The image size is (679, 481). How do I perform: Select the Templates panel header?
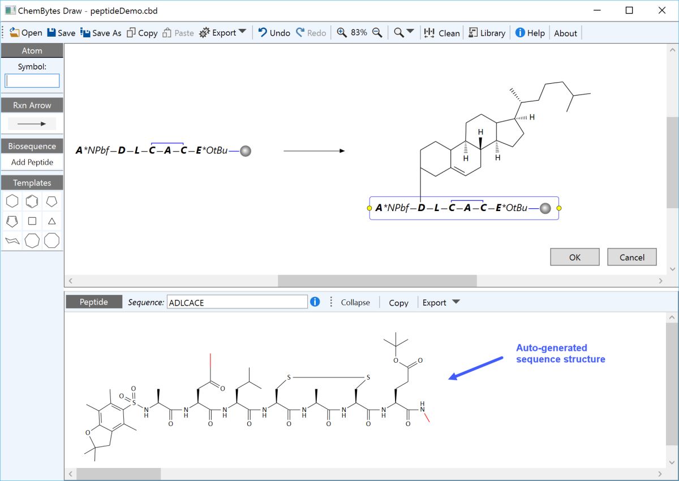pyautogui.click(x=32, y=183)
